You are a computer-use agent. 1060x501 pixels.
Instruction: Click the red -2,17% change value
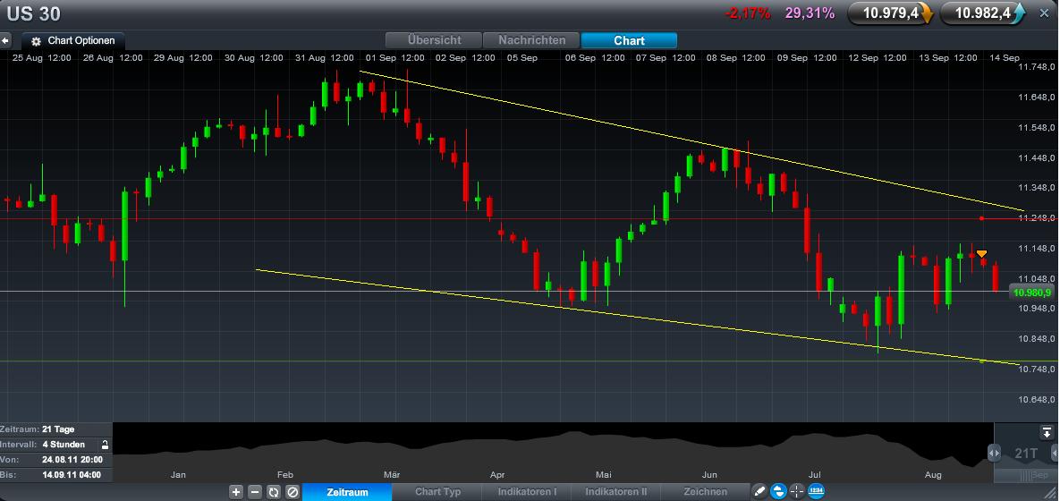(x=747, y=13)
